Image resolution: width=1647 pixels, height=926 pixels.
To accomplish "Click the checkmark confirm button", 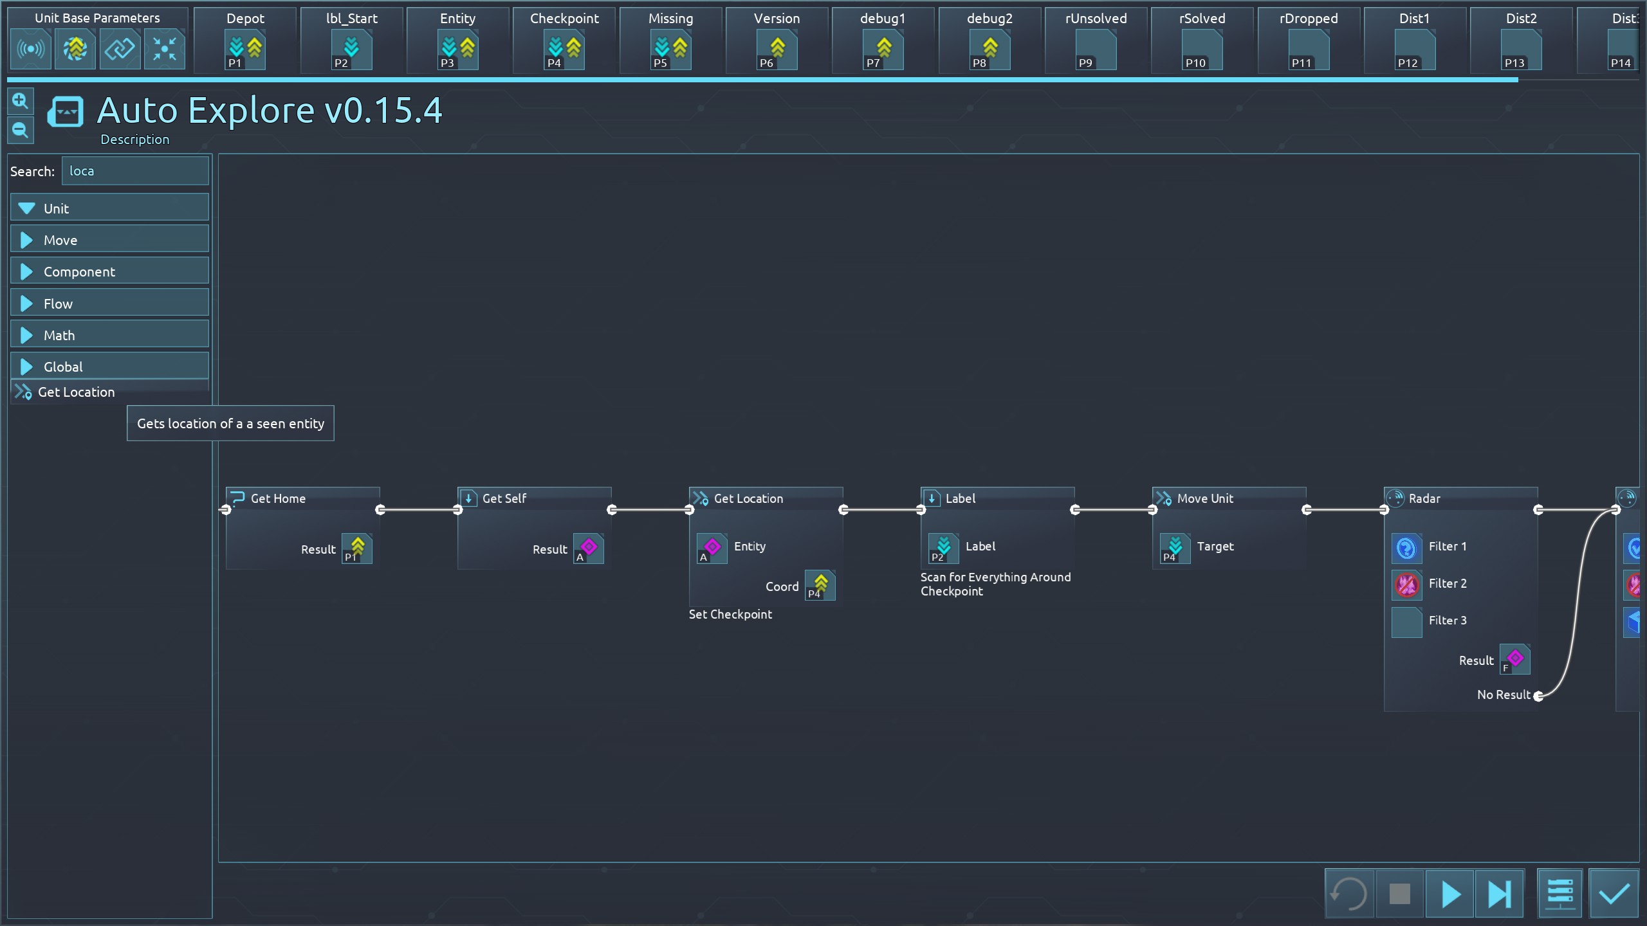I will tap(1614, 894).
